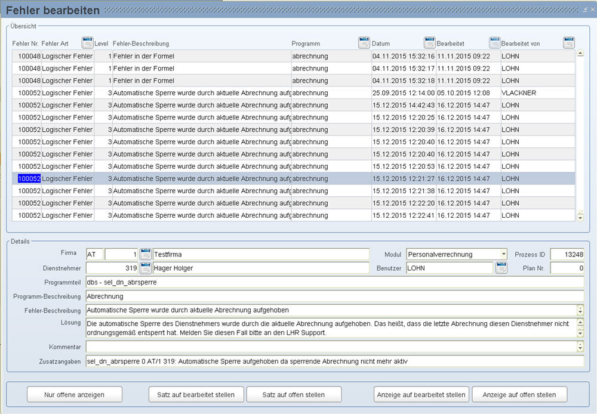Screen dimensions: 597x414
Task: Select the row dated 15.12.2015 14:42:43
Action: pos(294,105)
